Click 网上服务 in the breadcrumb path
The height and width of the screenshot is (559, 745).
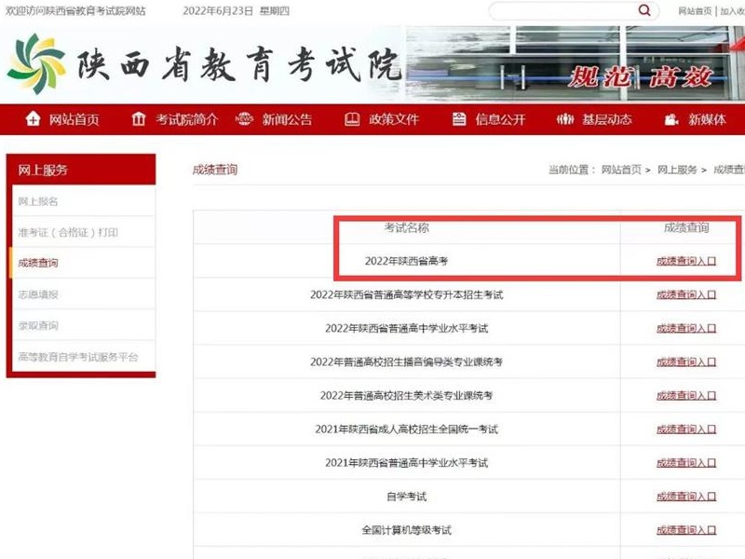677,170
